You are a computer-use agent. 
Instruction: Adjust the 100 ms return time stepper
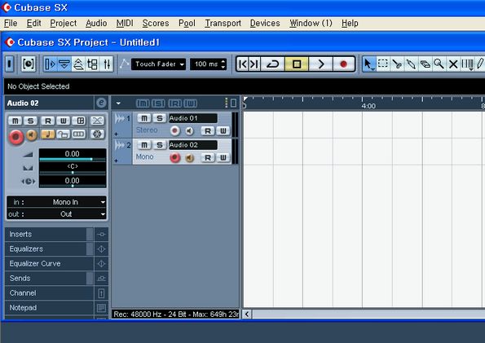click(223, 64)
